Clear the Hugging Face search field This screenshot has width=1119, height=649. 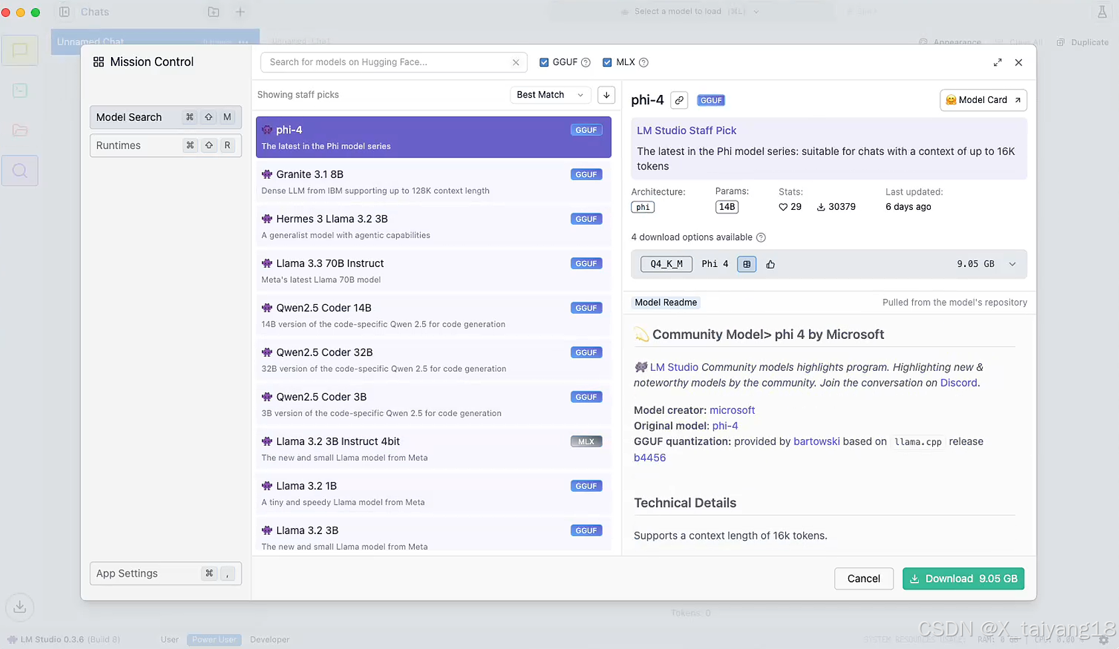[515, 62]
